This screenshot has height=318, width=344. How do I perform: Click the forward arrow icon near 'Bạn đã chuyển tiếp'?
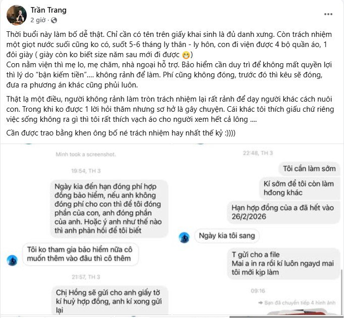point(261,303)
